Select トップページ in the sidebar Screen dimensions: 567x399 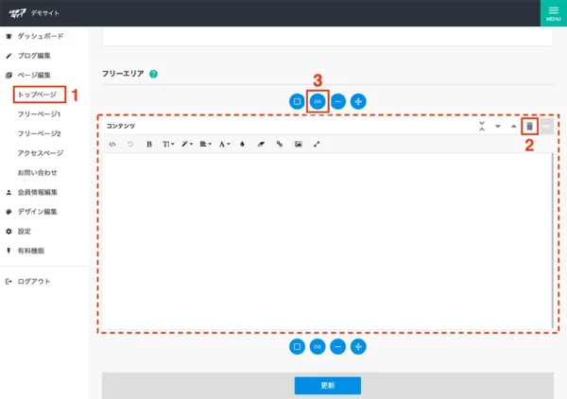(40, 95)
